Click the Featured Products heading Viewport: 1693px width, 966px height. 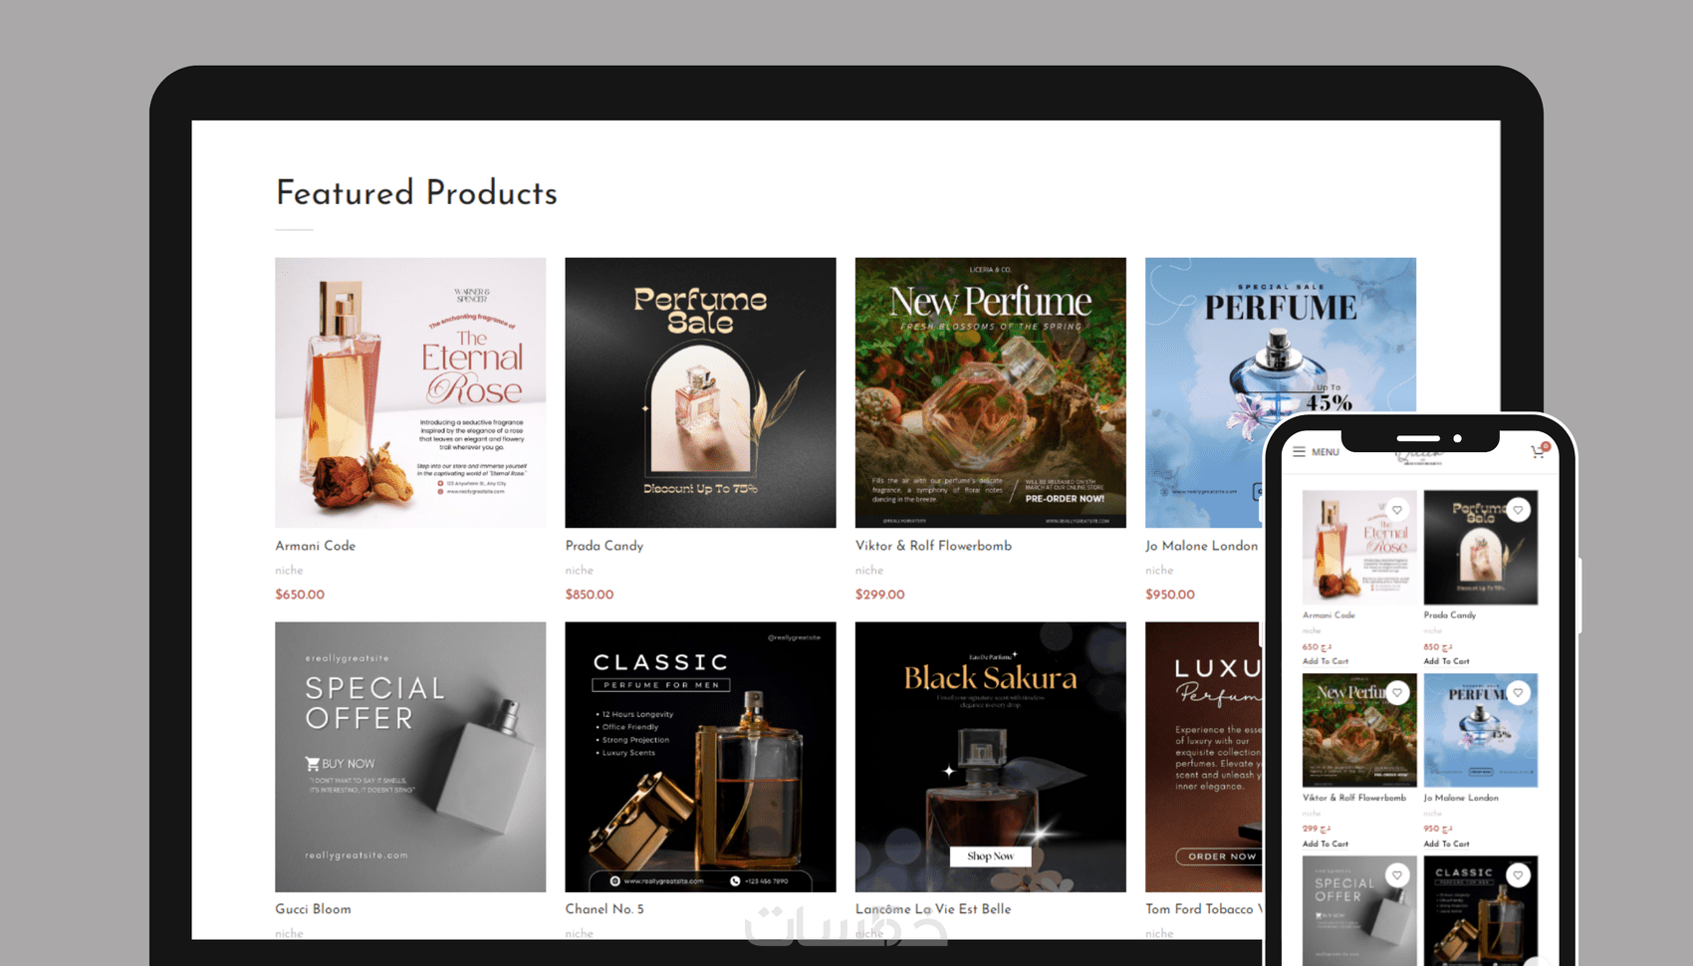[x=416, y=192]
